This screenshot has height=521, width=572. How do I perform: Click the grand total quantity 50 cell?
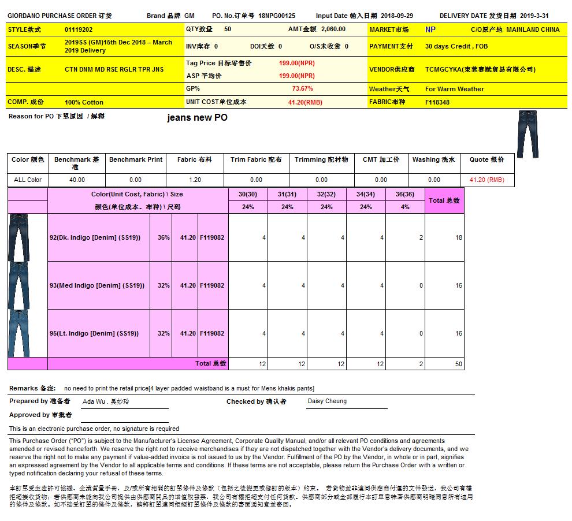coord(444,364)
